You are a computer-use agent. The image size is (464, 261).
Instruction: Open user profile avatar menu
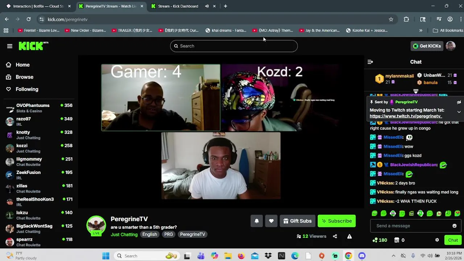[451, 46]
